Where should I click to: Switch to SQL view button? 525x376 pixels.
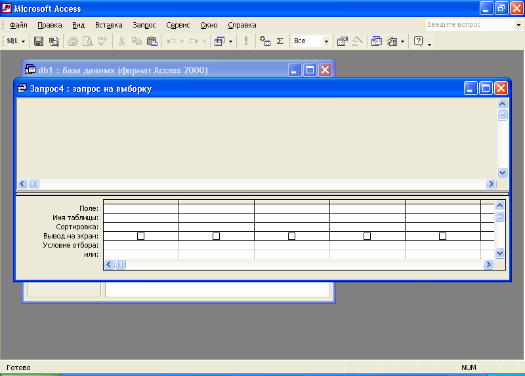click(x=12, y=41)
